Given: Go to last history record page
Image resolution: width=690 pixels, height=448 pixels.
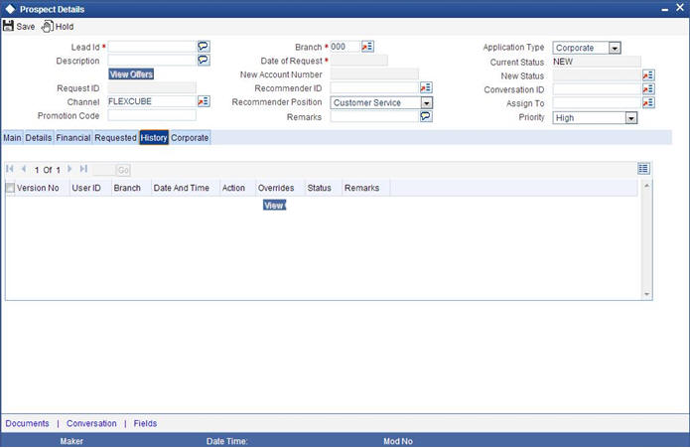Looking at the screenshot, I should (83, 169).
